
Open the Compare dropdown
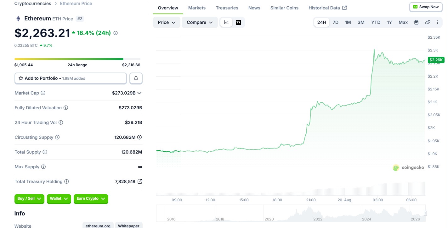click(200, 22)
